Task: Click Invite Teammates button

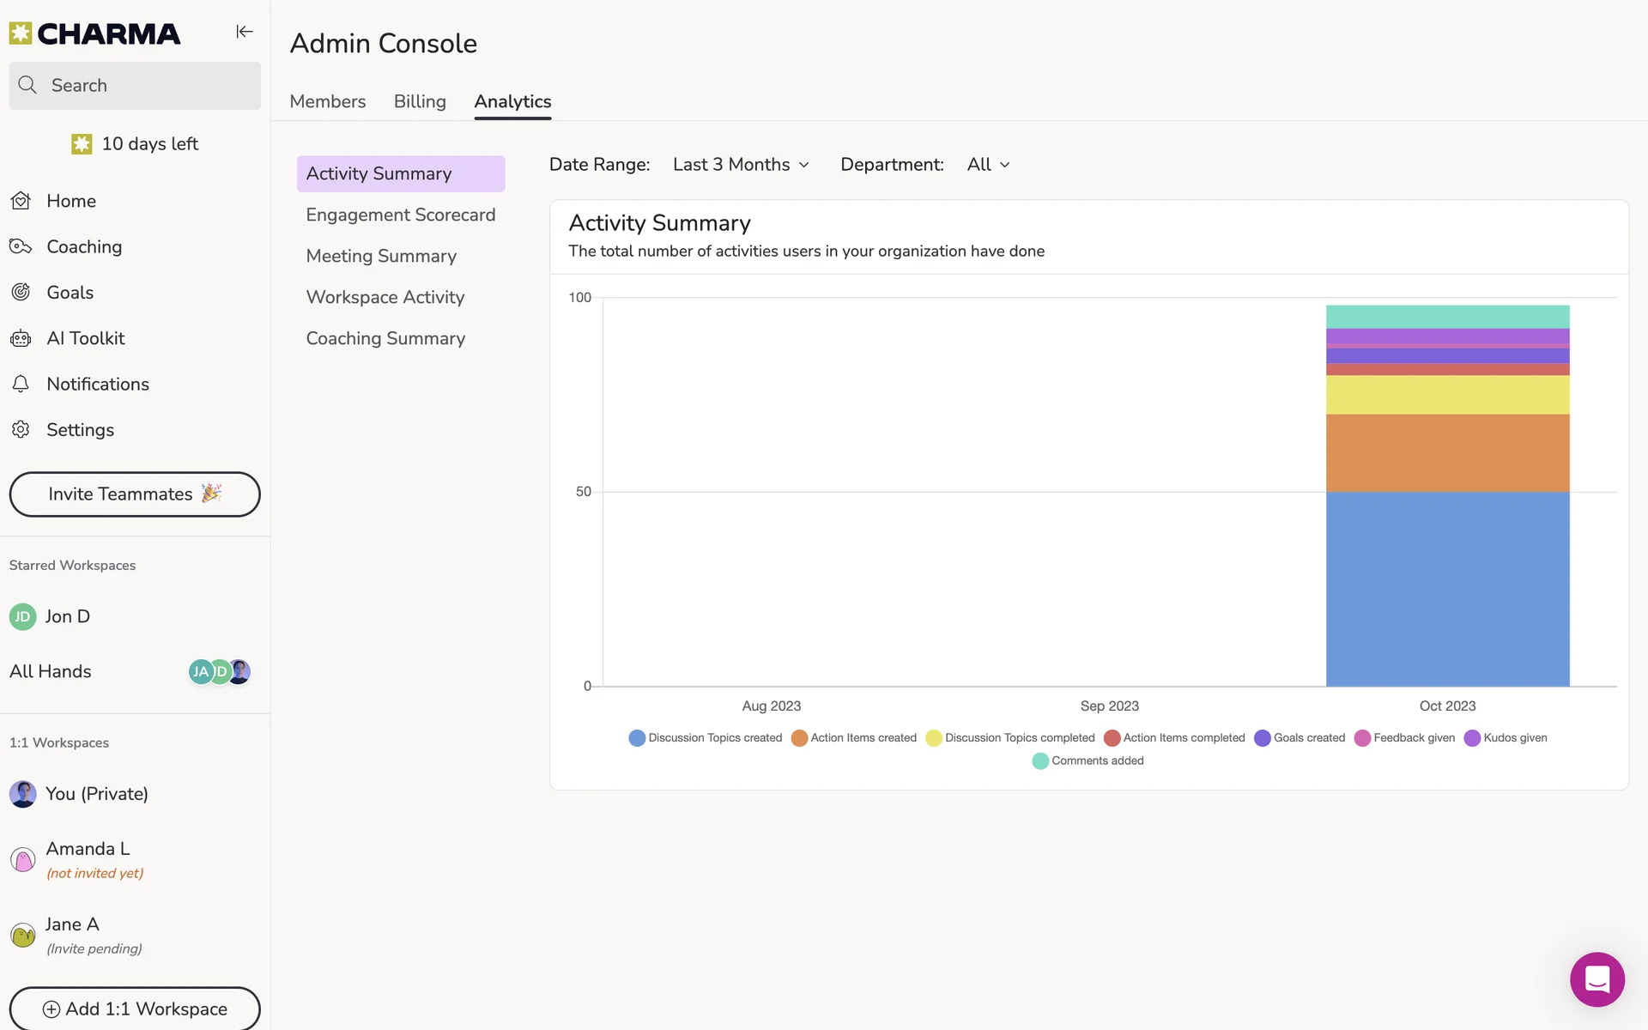Action: point(135,494)
